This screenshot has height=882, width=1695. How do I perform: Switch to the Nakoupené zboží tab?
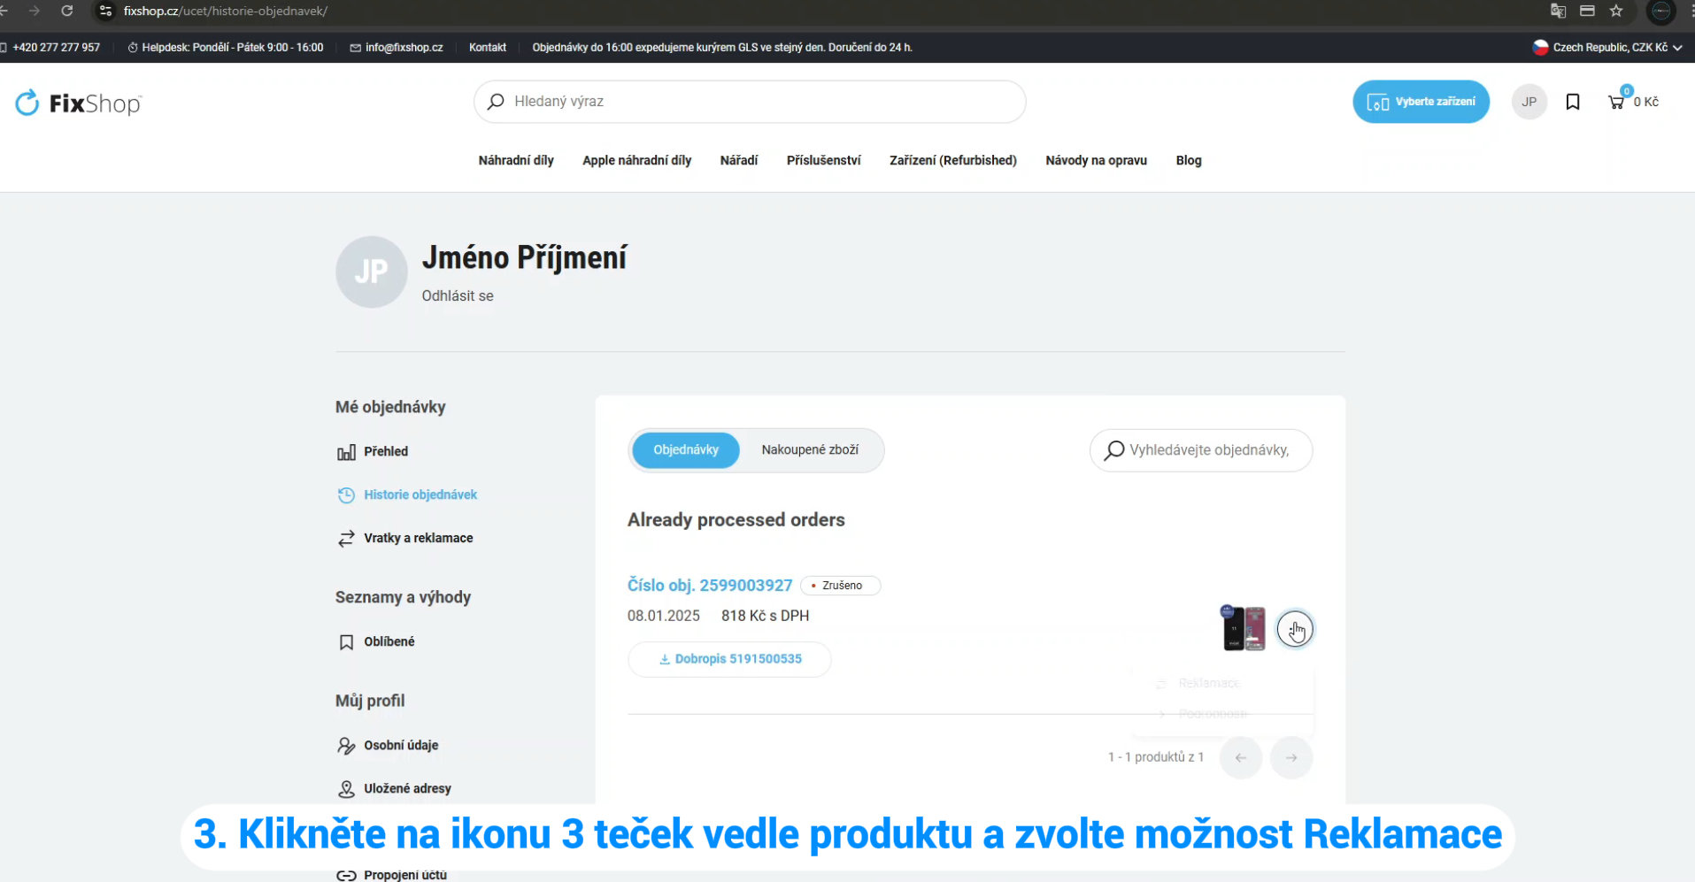pos(809,450)
